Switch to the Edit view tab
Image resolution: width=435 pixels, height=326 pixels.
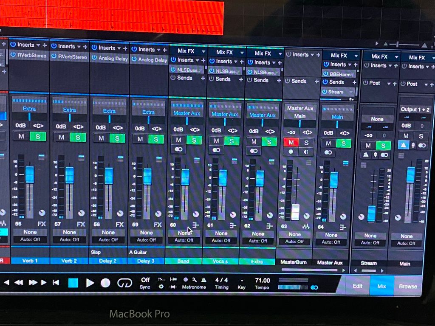[x=357, y=286]
